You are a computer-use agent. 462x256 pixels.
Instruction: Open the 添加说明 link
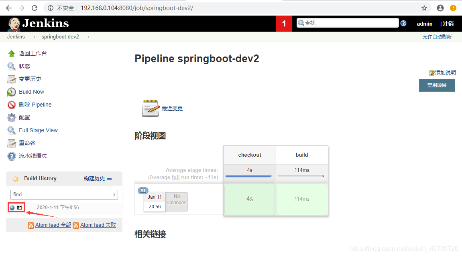(446, 73)
